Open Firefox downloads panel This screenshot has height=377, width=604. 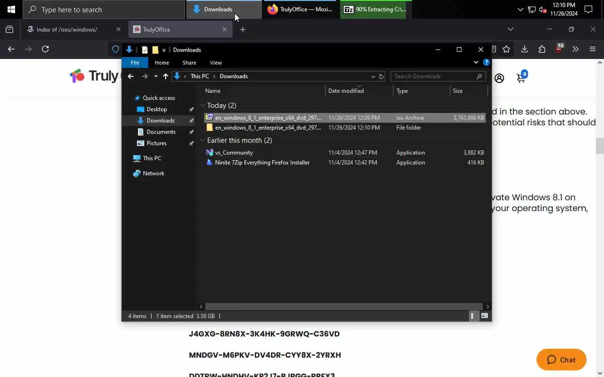[524, 49]
